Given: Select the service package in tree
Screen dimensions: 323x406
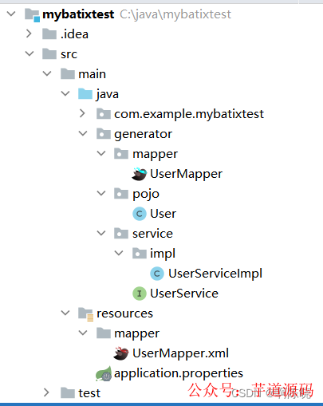Looking at the screenshot, I should pyautogui.click(x=152, y=234).
